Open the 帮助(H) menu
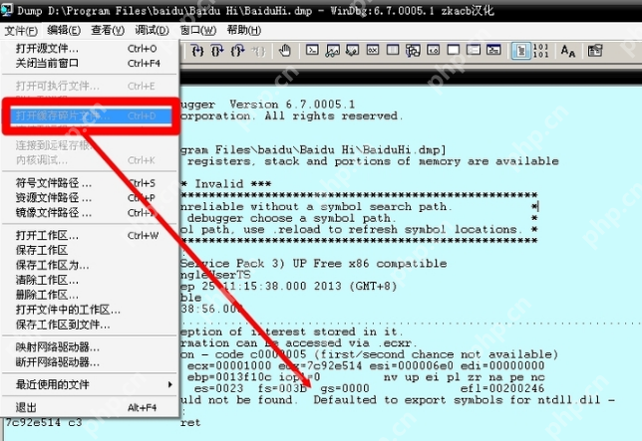Viewport: 642px width, 441px height. click(x=244, y=30)
